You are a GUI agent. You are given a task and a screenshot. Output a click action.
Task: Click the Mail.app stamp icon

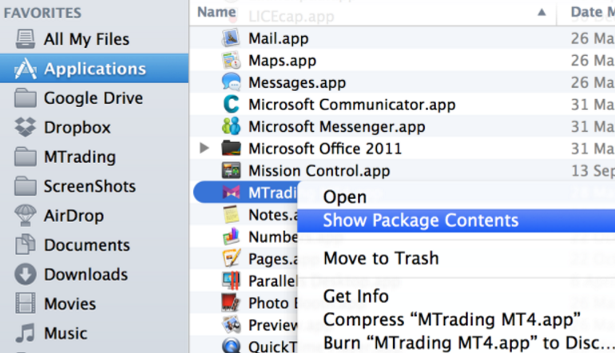click(231, 38)
